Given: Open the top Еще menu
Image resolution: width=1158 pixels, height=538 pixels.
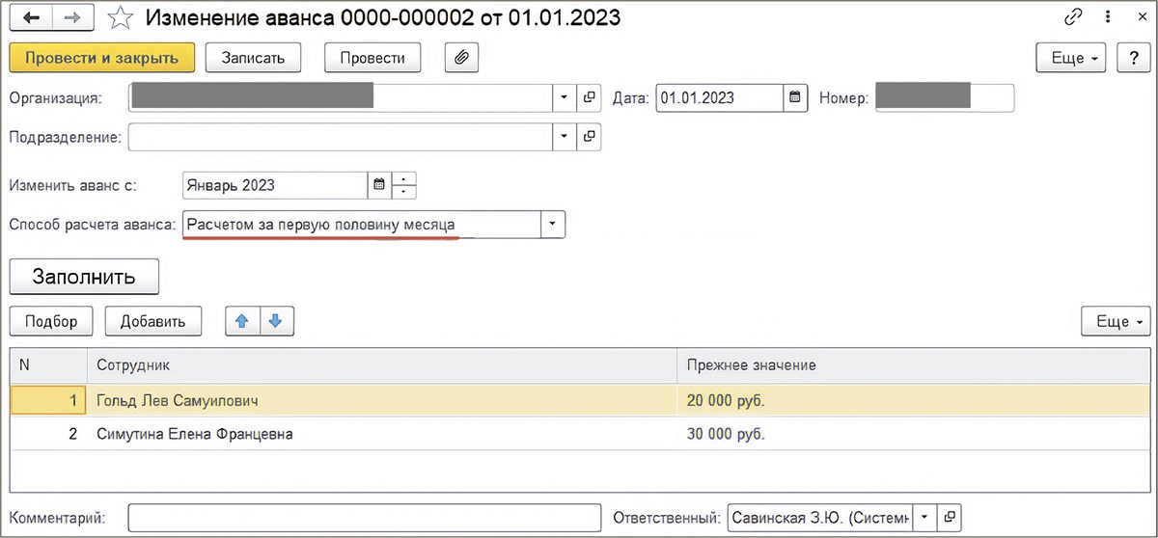Looking at the screenshot, I should [x=1074, y=58].
